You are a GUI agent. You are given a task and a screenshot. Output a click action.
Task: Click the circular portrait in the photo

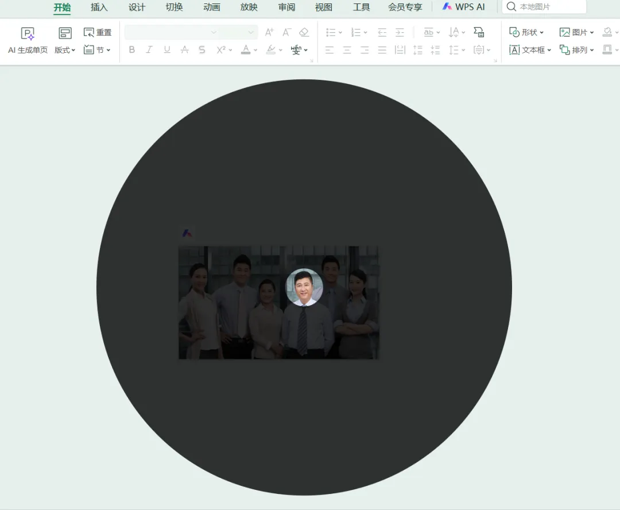point(304,288)
